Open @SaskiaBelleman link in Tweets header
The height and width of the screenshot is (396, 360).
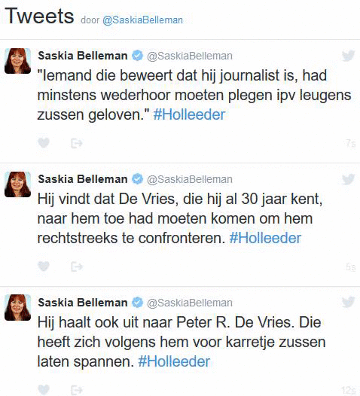pos(142,20)
